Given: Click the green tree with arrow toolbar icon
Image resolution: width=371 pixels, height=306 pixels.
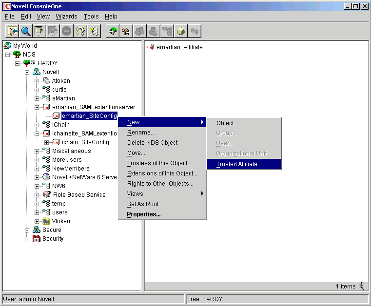Looking at the screenshot, I should [113, 31].
